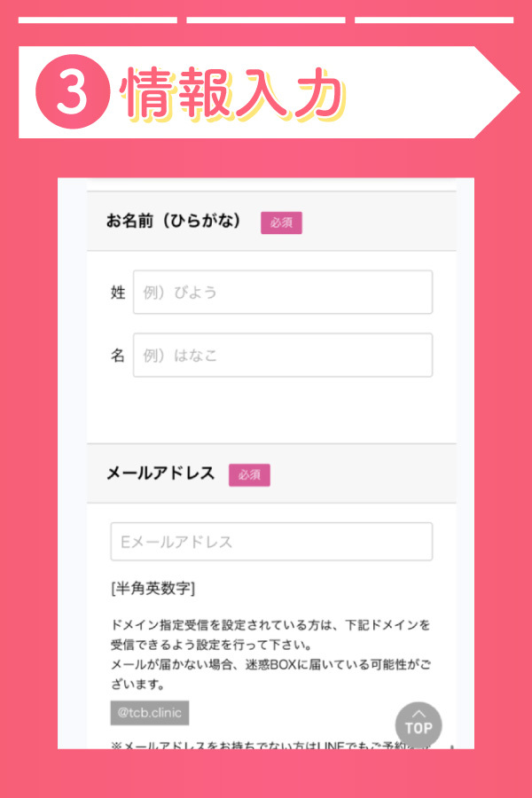Select the middle progress bar segment
Viewport: 532px width, 798px height.
coord(266,20)
